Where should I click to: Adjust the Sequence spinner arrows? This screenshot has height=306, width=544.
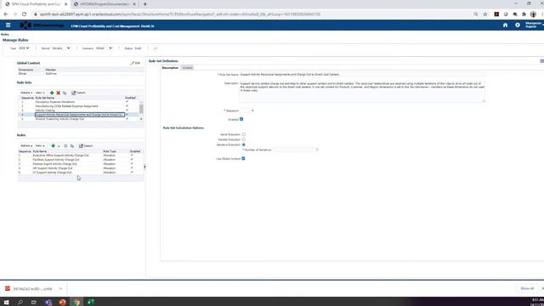click(252, 110)
